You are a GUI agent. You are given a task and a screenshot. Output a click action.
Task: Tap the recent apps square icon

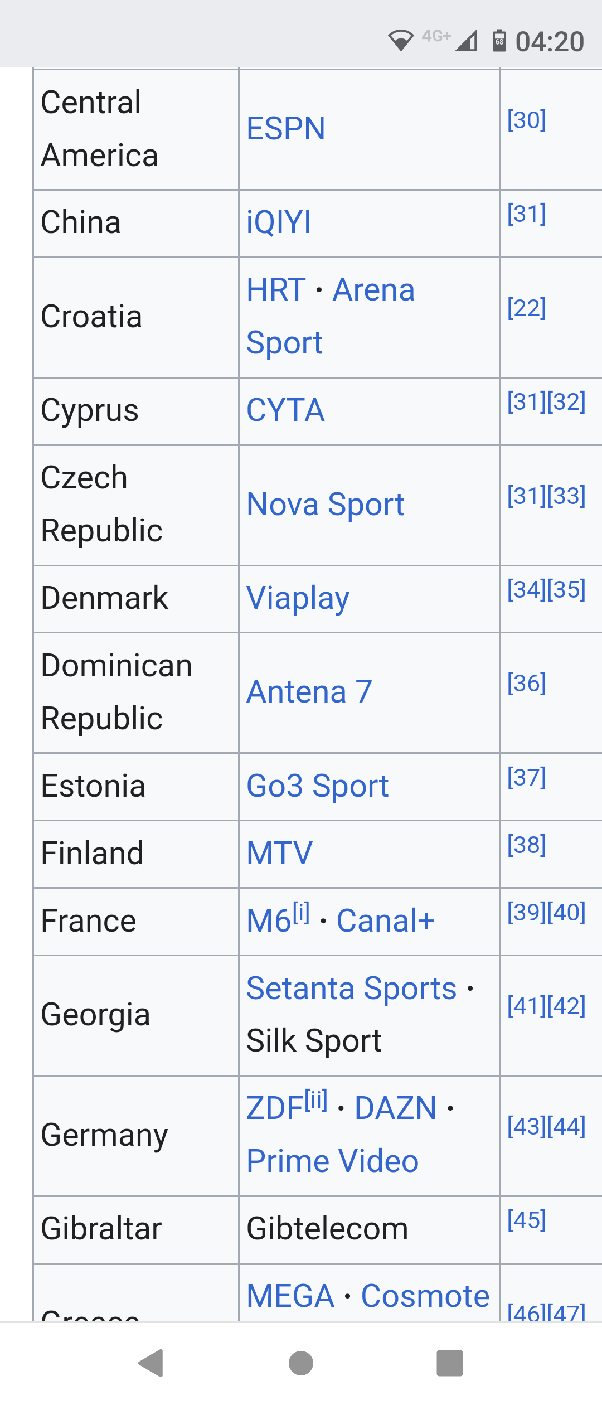click(x=450, y=1363)
